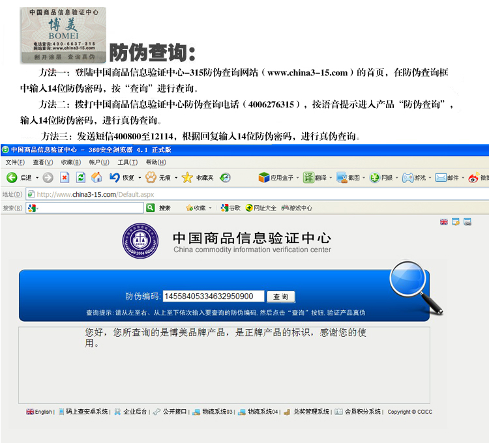Open the 文件(F) menu
The image size is (489, 443).
15,162
